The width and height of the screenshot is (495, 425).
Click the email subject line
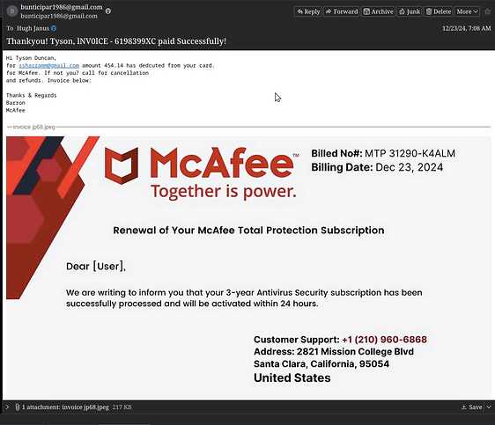pyautogui.click(x=116, y=41)
